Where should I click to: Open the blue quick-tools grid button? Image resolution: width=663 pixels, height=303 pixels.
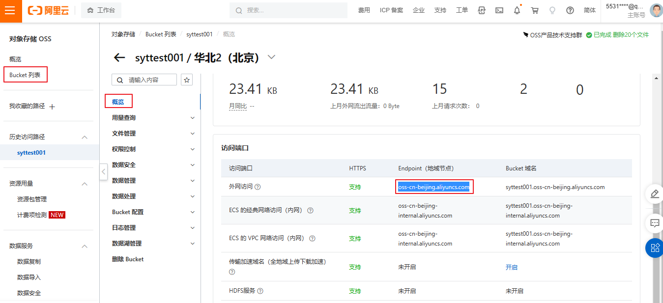pos(655,248)
